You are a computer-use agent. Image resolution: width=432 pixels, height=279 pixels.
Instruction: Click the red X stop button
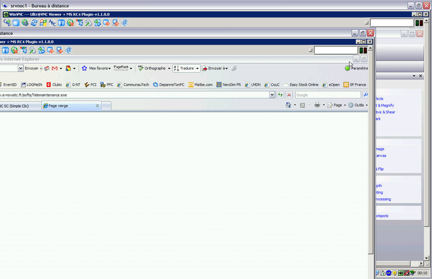(x=289, y=95)
